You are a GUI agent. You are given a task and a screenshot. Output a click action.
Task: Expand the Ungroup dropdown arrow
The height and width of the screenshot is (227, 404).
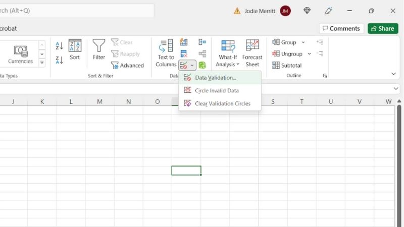tap(309, 54)
